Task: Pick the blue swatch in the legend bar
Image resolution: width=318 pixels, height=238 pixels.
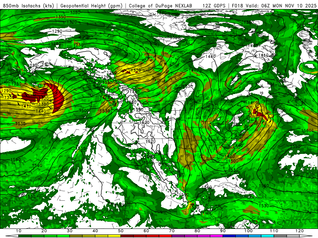Action: pyautogui.click(x=229, y=236)
